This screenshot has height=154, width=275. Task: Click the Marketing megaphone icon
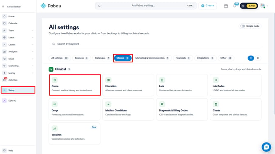pos(5,66)
